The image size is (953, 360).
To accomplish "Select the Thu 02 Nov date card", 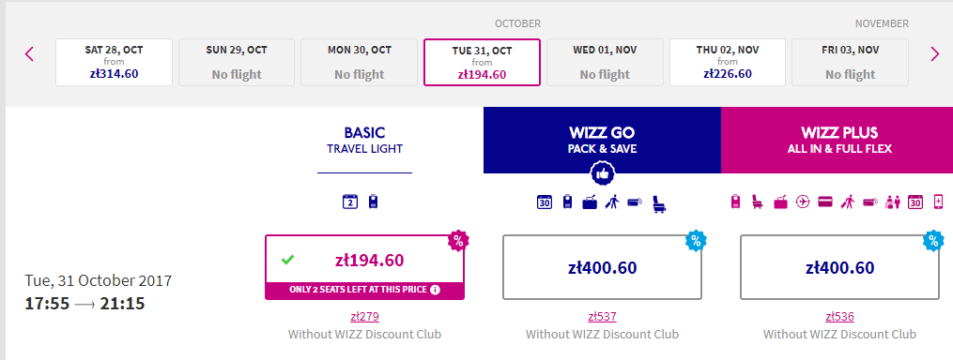I will tap(728, 63).
